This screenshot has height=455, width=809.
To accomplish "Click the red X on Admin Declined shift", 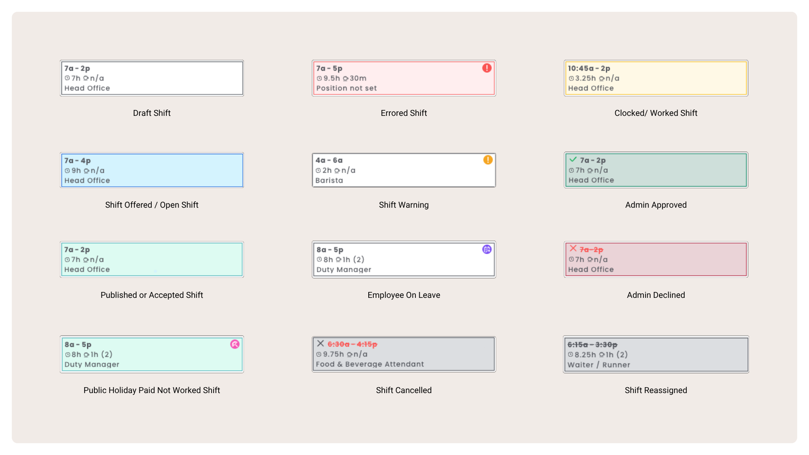I will (x=573, y=249).
